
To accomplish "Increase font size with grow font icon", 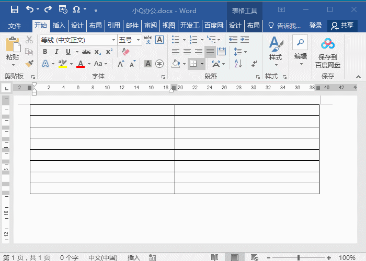I will point(121,64).
